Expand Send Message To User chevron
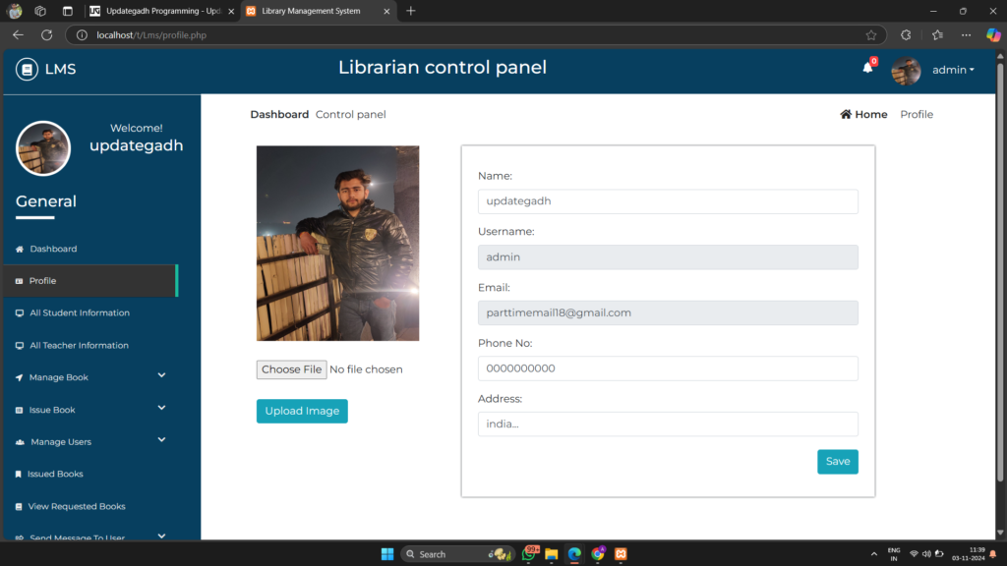 click(161, 536)
